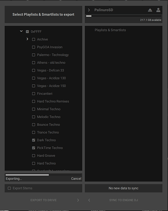Select the Fincantieri playlist label

point(45,94)
